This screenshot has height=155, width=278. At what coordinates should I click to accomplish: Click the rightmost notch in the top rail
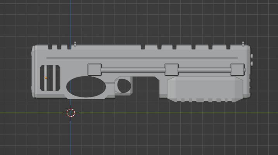point(228,47)
